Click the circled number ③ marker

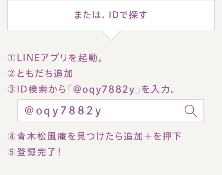tap(11, 89)
